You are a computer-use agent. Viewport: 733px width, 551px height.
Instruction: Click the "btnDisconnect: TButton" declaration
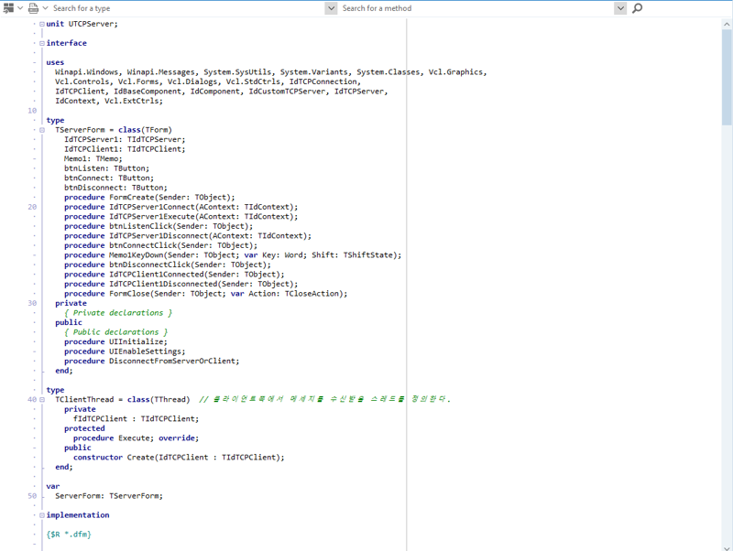(x=115, y=188)
